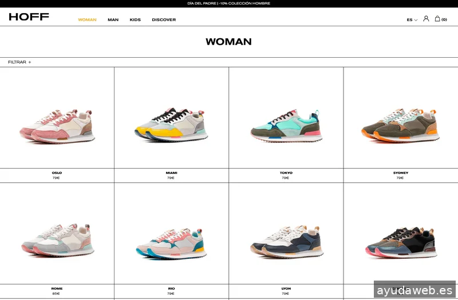Open the SYDNEY sneaker image
This screenshot has height=300, width=458.
click(400, 125)
